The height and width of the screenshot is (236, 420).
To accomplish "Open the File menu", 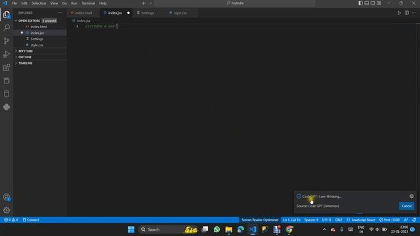I will [14, 3].
